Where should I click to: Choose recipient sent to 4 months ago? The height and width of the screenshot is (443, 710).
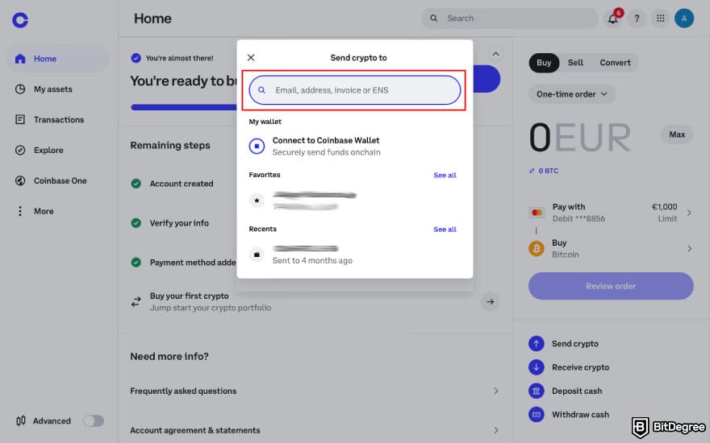(354, 255)
